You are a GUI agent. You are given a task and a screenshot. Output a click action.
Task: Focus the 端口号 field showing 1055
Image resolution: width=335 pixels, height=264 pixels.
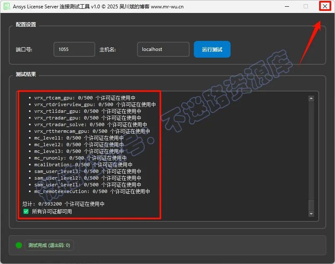tap(74, 49)
